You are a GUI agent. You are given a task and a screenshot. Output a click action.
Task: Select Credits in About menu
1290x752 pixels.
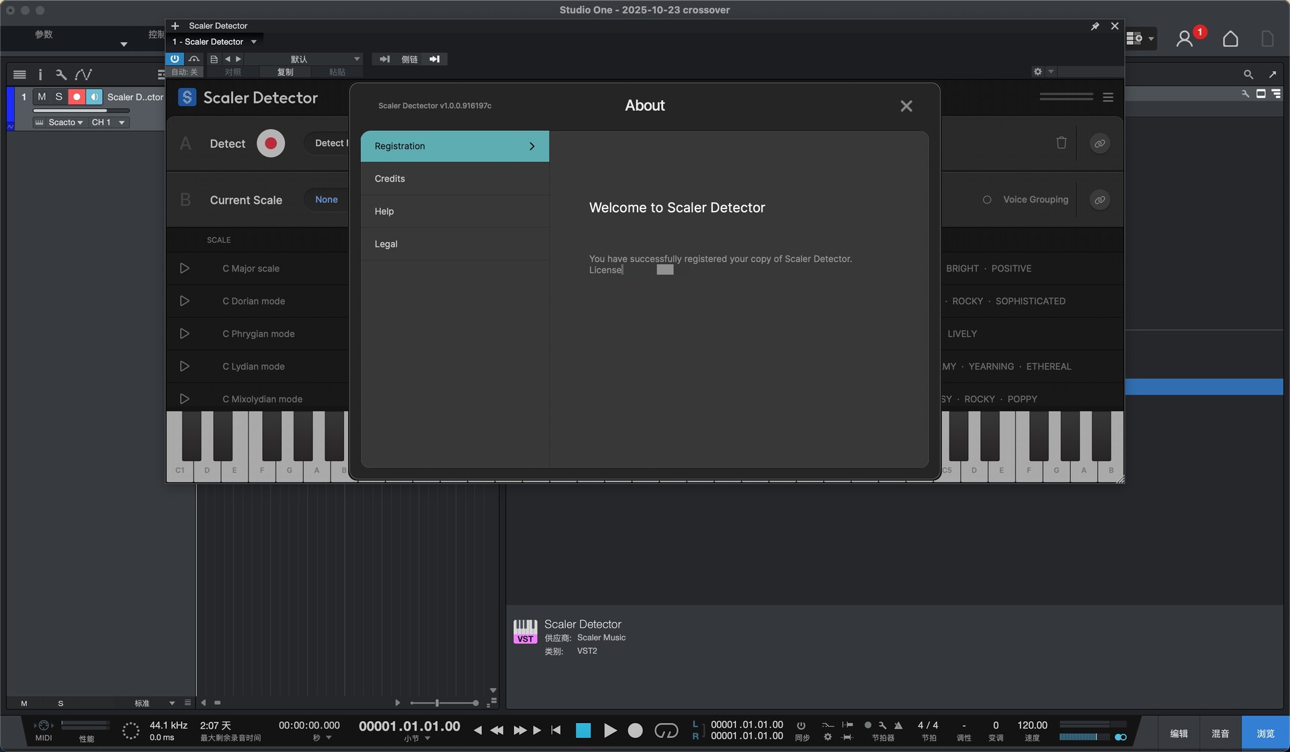pyautogui.click(x=390, y=179)
